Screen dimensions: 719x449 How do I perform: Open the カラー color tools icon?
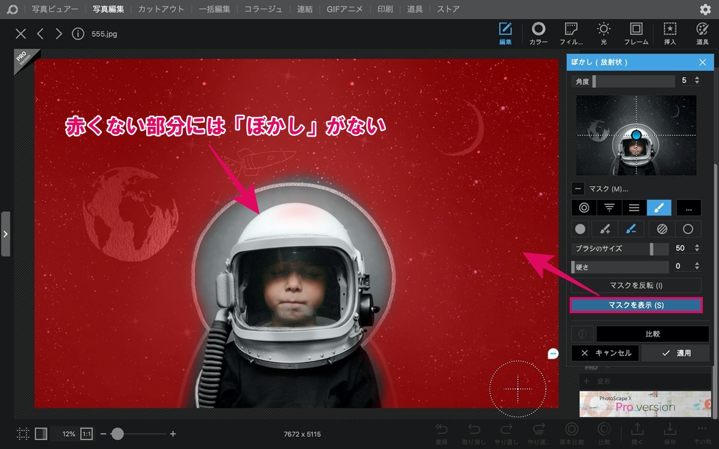[539, 34]
